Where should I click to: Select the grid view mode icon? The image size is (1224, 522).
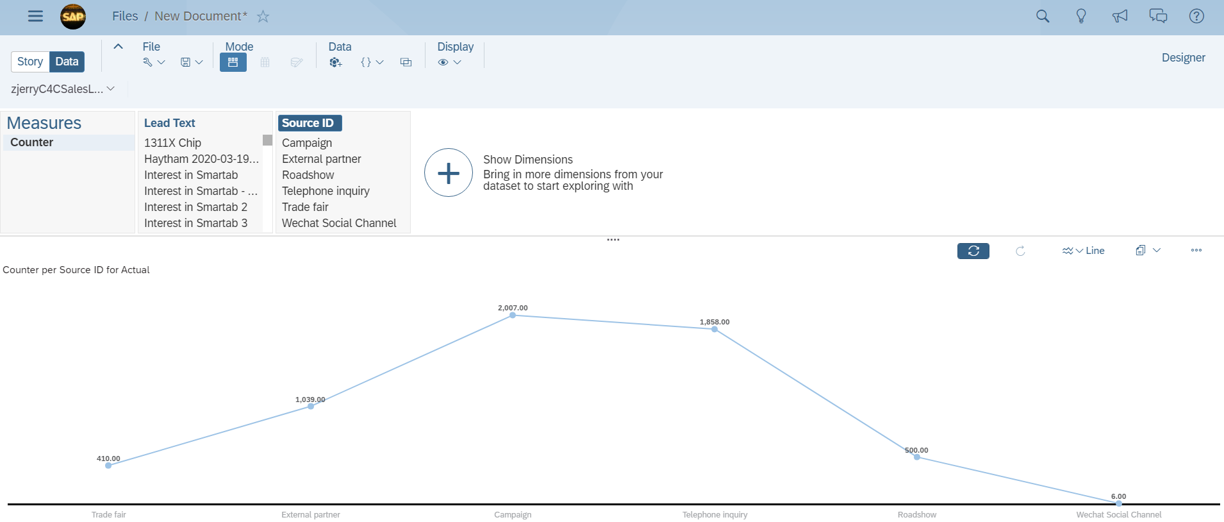[265, 62]
